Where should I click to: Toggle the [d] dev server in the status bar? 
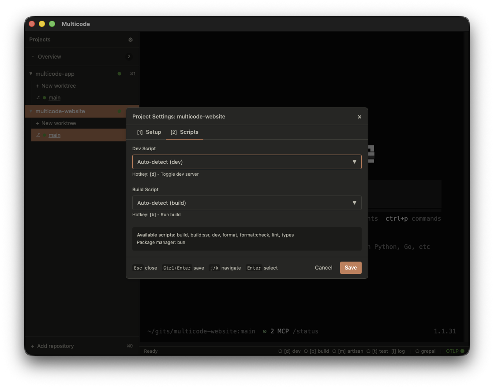(x=290, y=351)
